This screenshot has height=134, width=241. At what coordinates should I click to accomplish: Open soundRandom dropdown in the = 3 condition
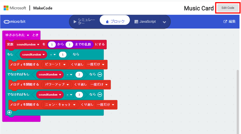[50, 95]
